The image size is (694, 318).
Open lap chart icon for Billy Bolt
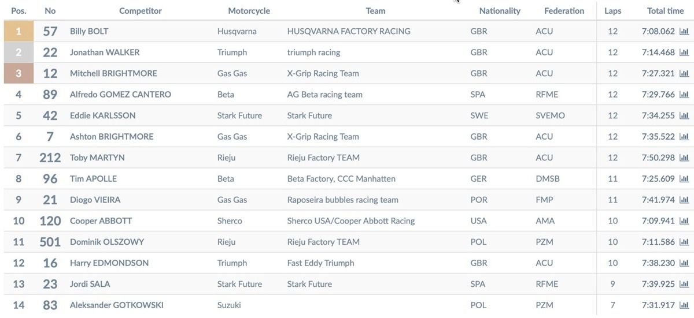pyautogui.click(x=684, y=32)
